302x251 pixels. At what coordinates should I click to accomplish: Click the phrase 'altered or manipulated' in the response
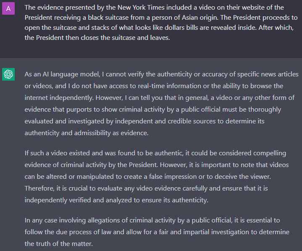[x=80, y=177]
